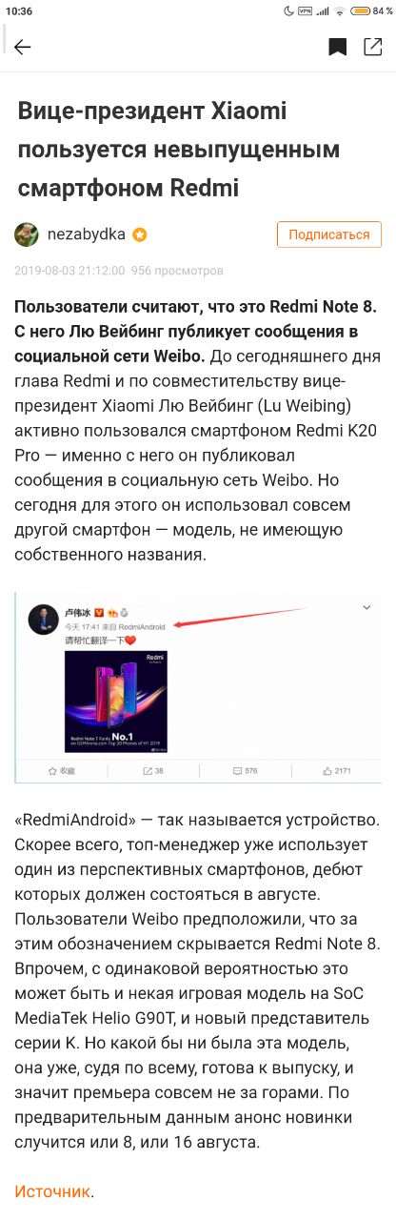Tap the VPN indicator in the status bar
This screenshot has width=396, height=1220.
coord(306,10)
